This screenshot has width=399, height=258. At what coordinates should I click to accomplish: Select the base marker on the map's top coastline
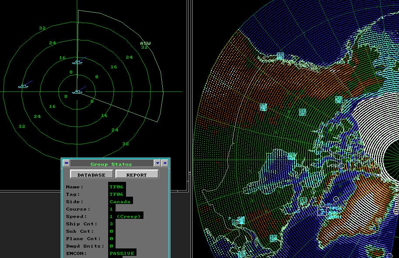tap(280, 56)
